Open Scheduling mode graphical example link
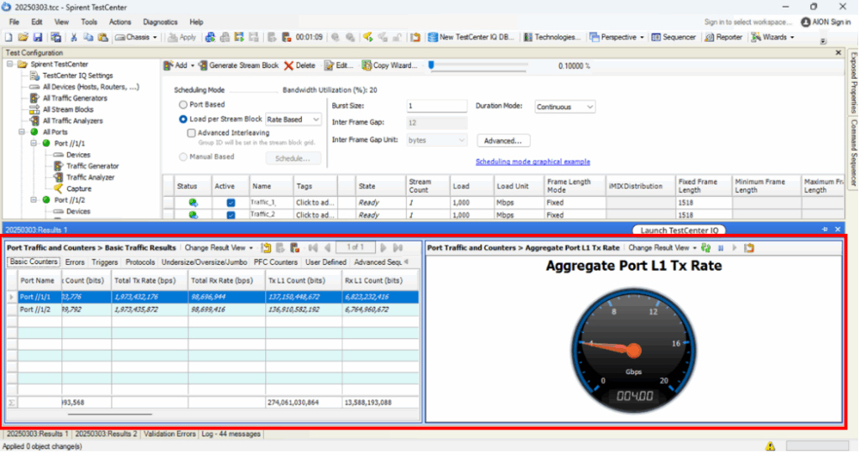The width and height of the screenshot is (859, 452). [x=533, y=162]
